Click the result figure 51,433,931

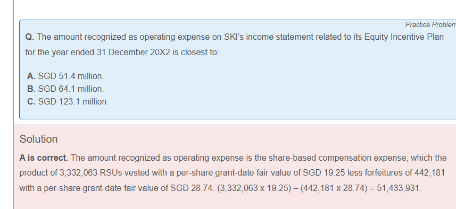pyautogui.click(x=399, y=188)
